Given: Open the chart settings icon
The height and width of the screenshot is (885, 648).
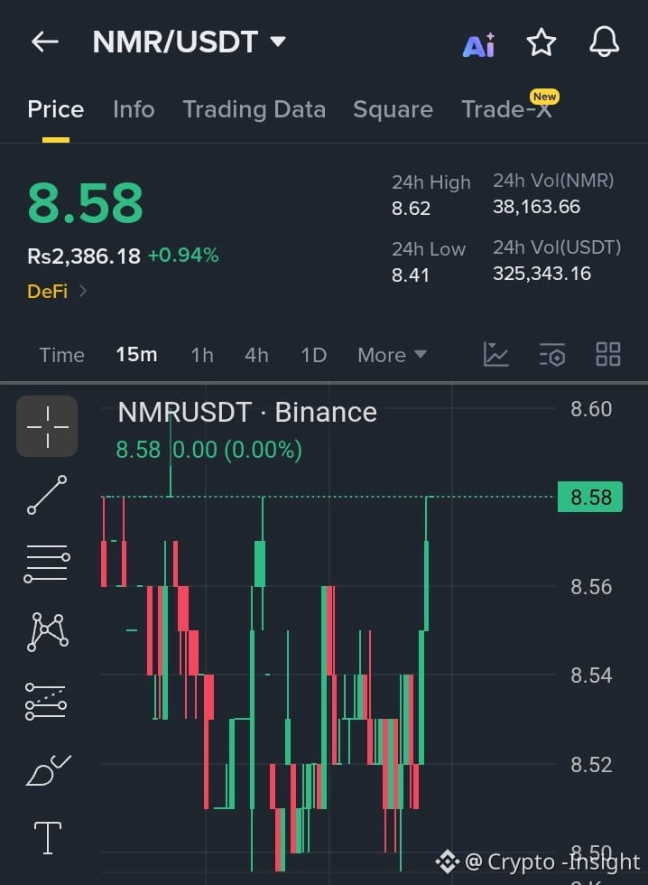Looking at the screenshot, I should [551, 354].
